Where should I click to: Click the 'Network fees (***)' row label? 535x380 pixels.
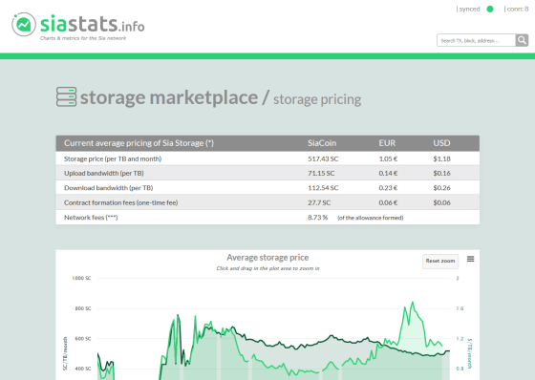pos(91,218)
